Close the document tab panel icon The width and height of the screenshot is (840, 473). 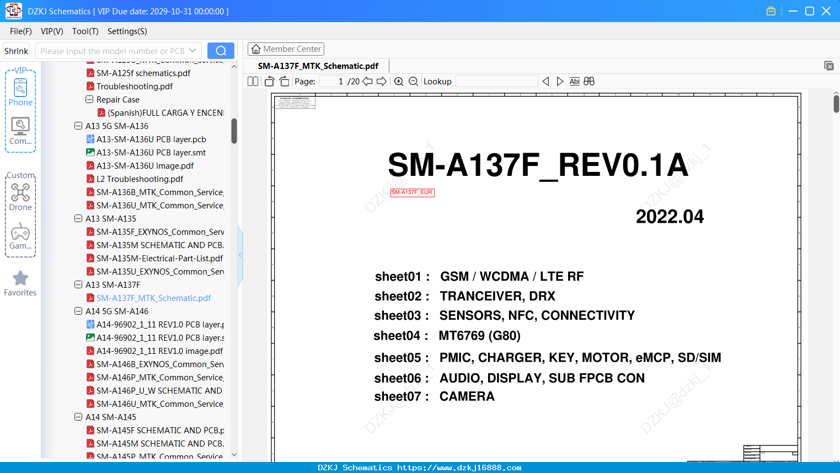click(829, 66)
